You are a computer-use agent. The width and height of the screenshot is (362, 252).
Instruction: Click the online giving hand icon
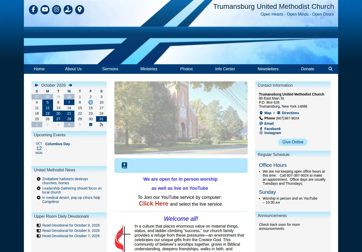click(68, 10)
